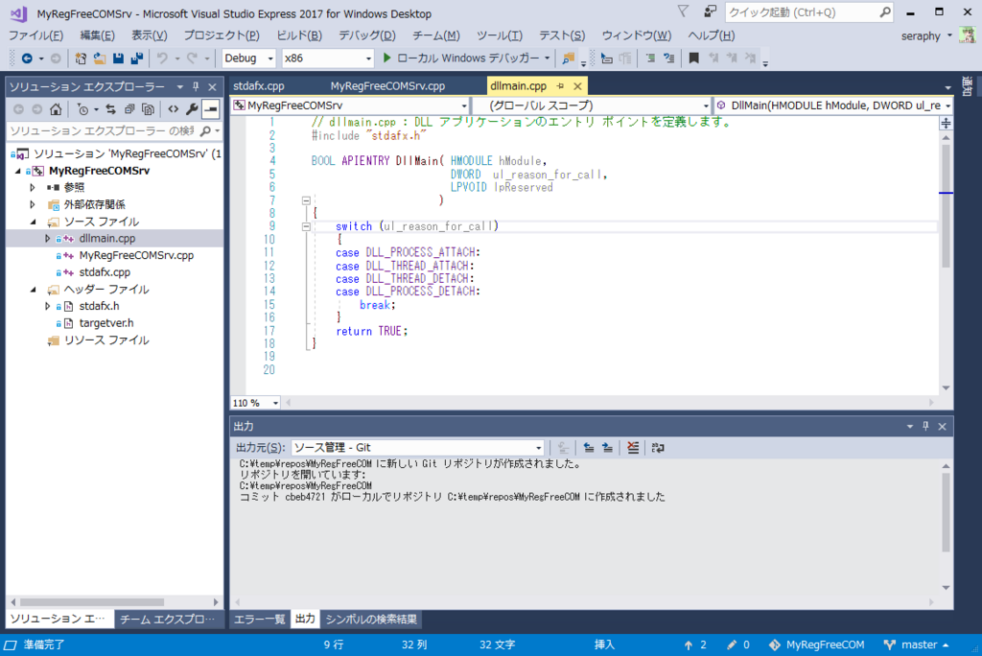Switch to the stdafx.cpp tab
Screen dimensions: 982x656
point(259,86)
